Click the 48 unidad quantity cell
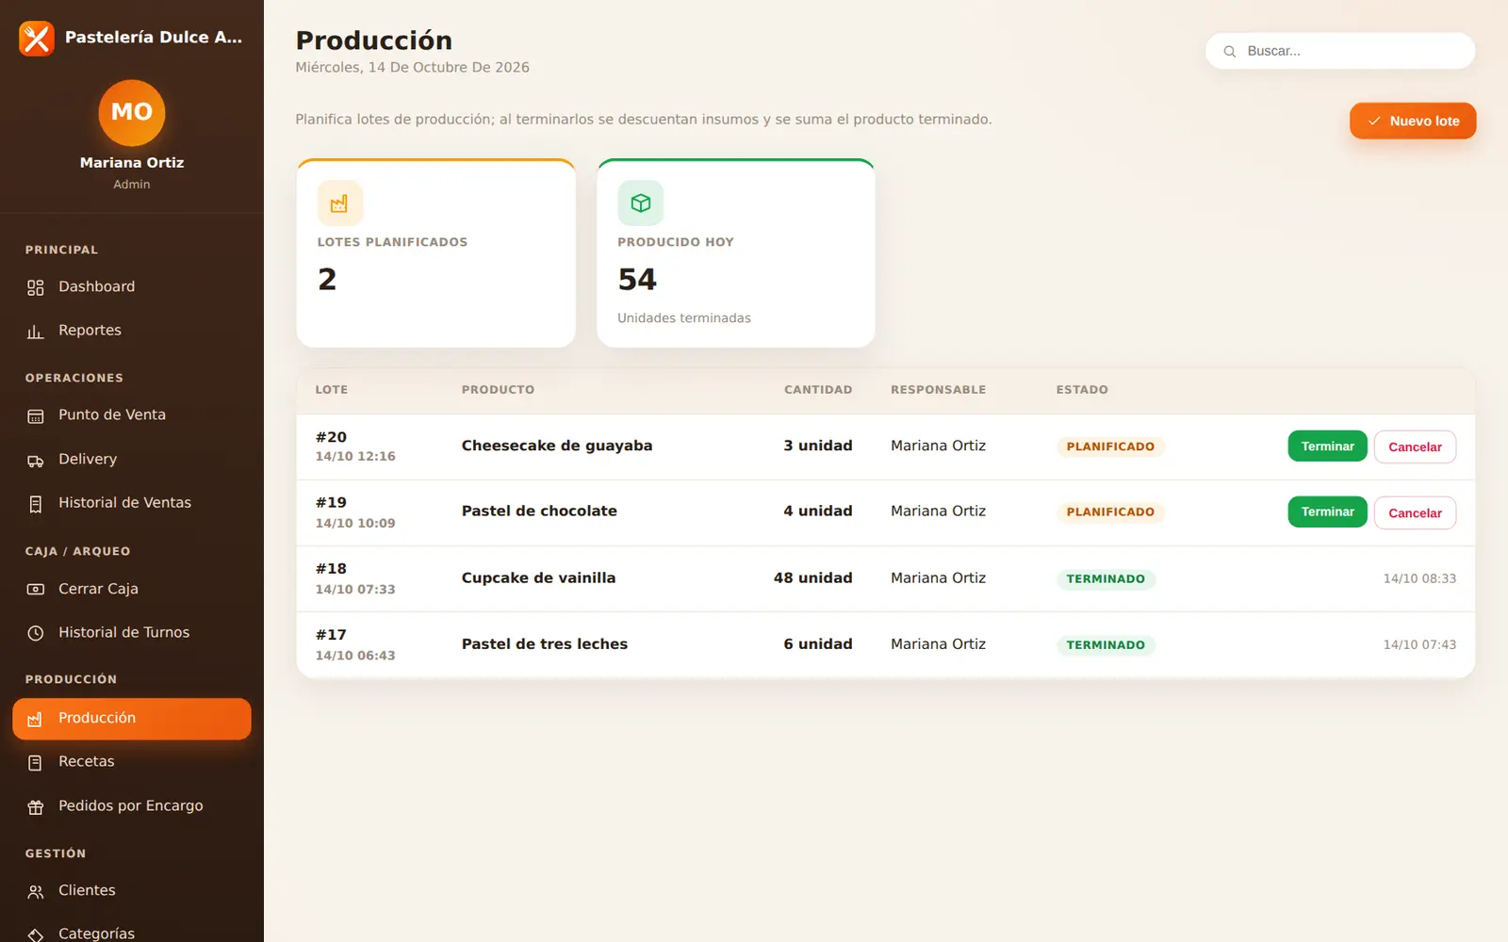The width and height of the screenshot is (1508, 942). 812,578
